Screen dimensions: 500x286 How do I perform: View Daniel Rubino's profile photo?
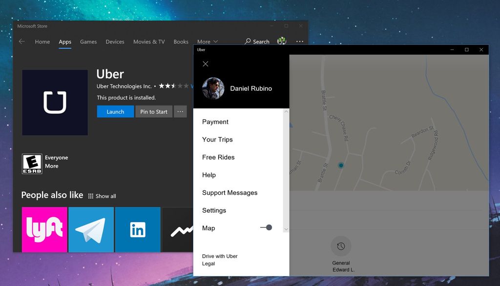point(213,89)
